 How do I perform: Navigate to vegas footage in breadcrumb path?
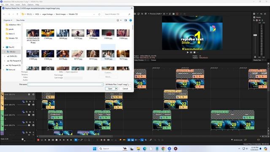(x=47, y=14)
